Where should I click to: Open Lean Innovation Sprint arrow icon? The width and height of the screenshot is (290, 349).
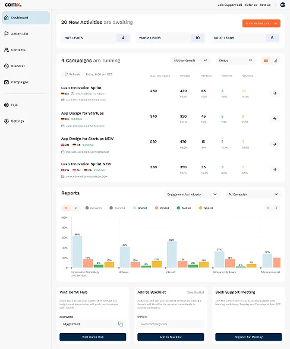pos(275,93)
